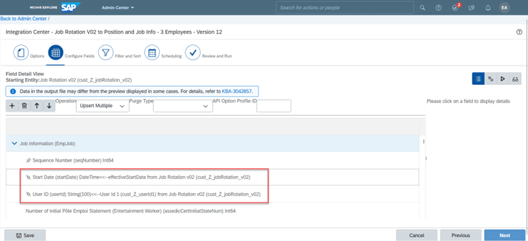Click the Scheduling step label

pos(172,56)
